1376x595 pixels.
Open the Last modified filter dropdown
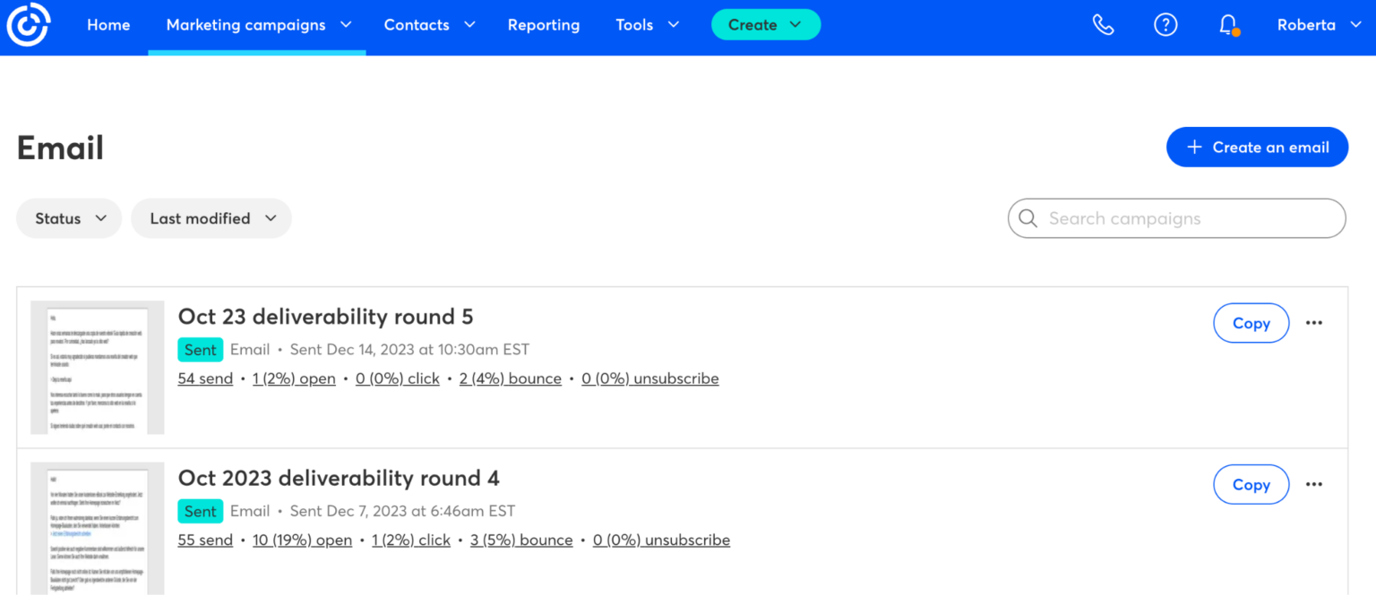point(211,217)
